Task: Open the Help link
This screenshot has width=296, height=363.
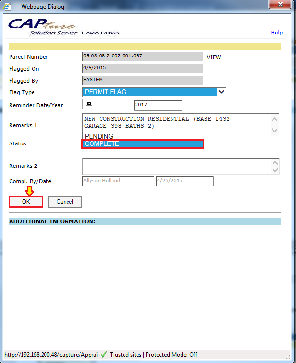Action: point(276,33)
